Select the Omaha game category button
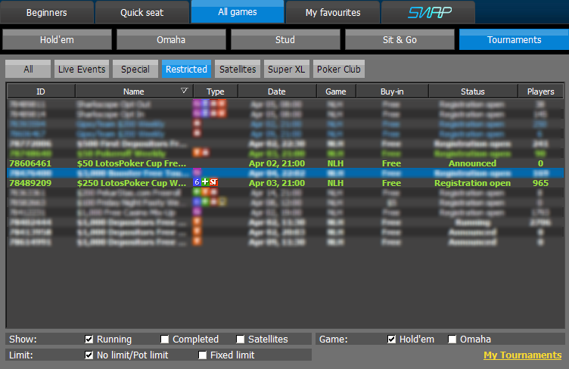 click(x=171, y=39)
